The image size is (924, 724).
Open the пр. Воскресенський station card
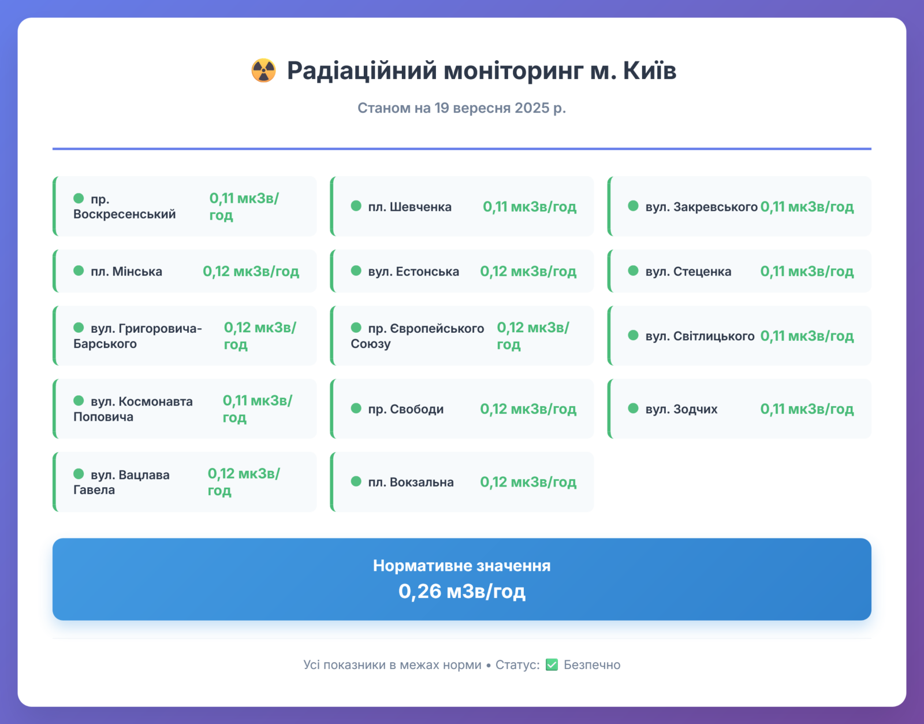(185, 206)
